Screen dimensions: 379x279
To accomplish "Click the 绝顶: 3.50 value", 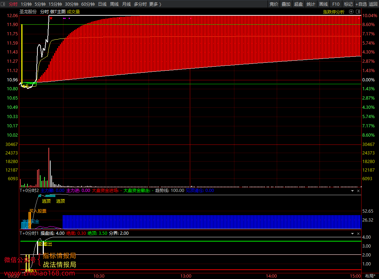I will point(97,233).
